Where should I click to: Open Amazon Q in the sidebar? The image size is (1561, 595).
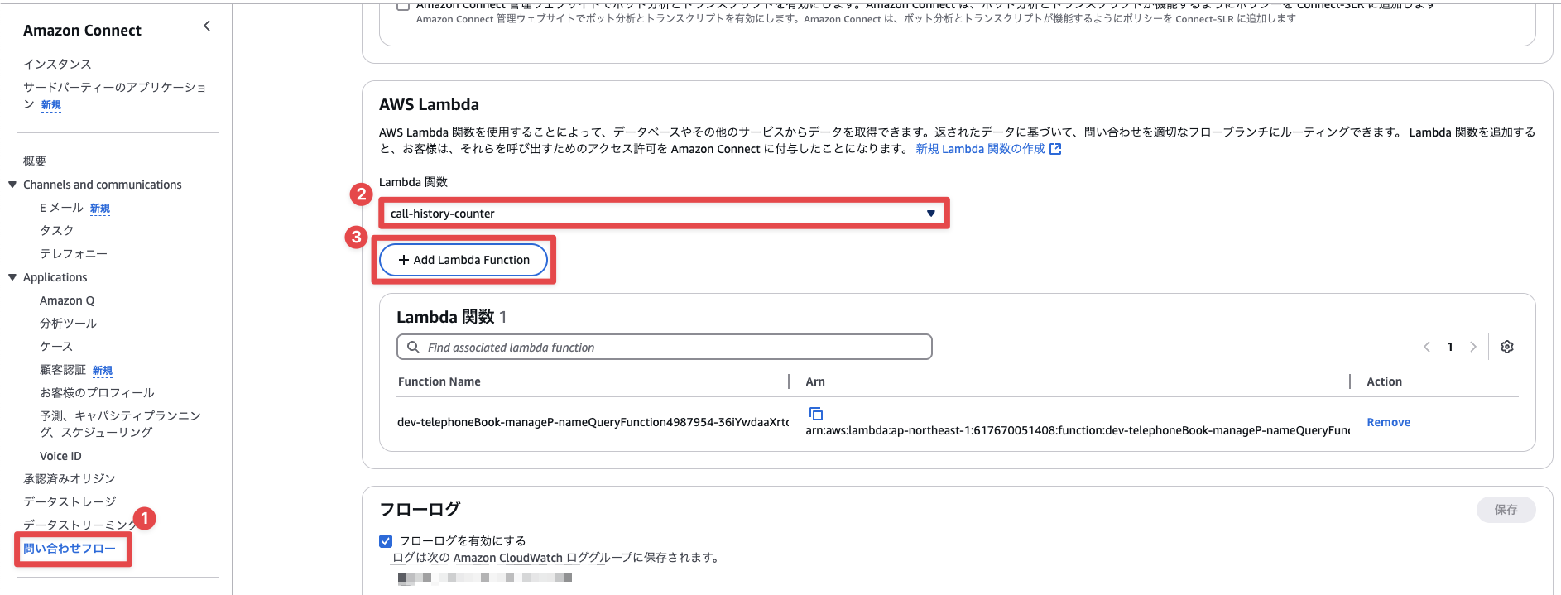pyautogui.click(x=67, y=300)
